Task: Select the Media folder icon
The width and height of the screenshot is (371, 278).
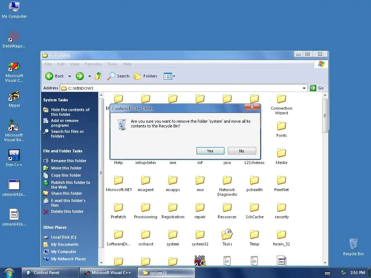Action: pyautogui.click(x=282, y=153)
